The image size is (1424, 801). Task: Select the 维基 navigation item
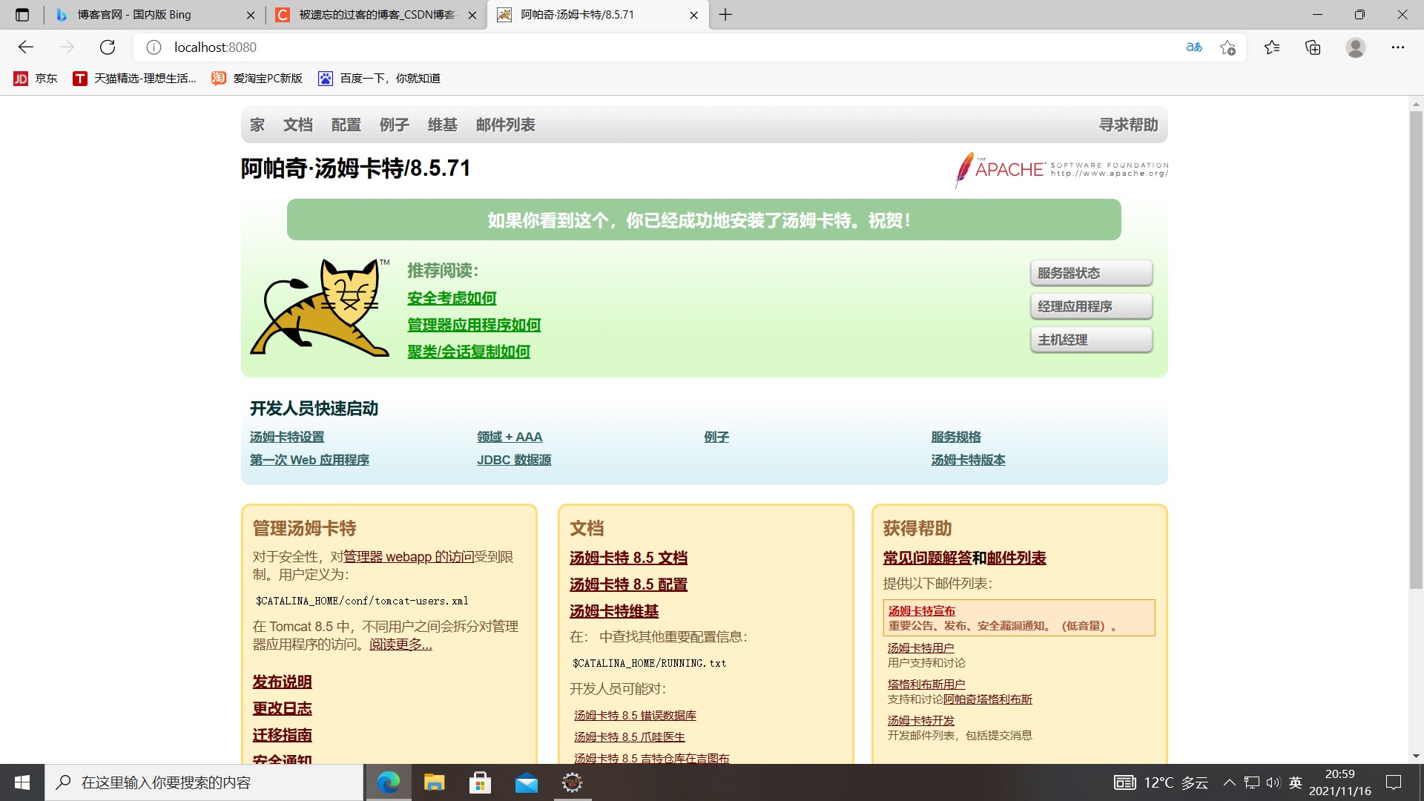(443, 125)
